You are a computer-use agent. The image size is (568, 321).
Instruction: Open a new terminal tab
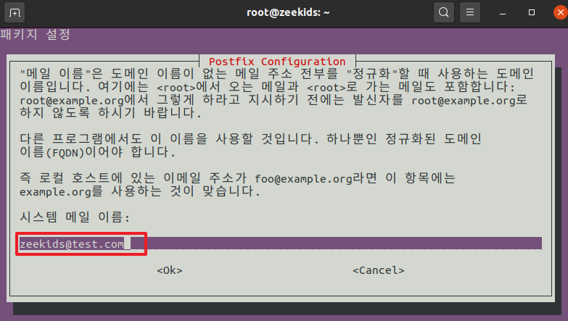(x=15, y=12)
